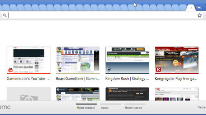Click the search magnifier icon in omnibox
The height and width of the screenshot is (115, 206).
tap(5, 16)
